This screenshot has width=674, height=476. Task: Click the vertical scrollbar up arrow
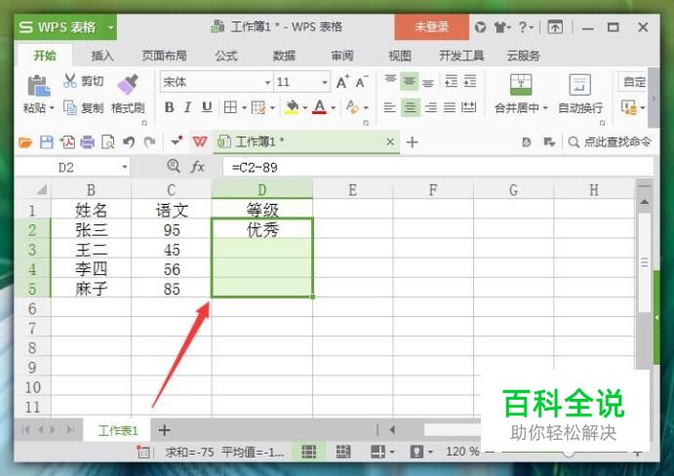645,202
